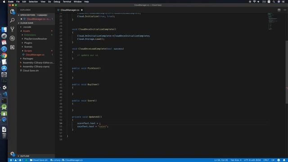This screenshot has height=162, width=288.
Task: Click the Apple menu logo
Action: click(4, 2)
